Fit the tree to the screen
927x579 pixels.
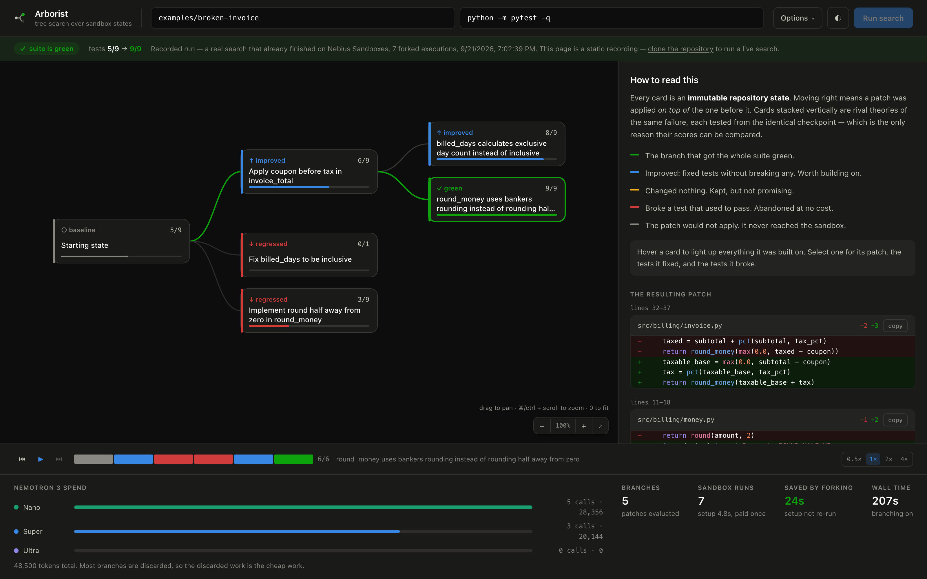[x=600, y=426]
